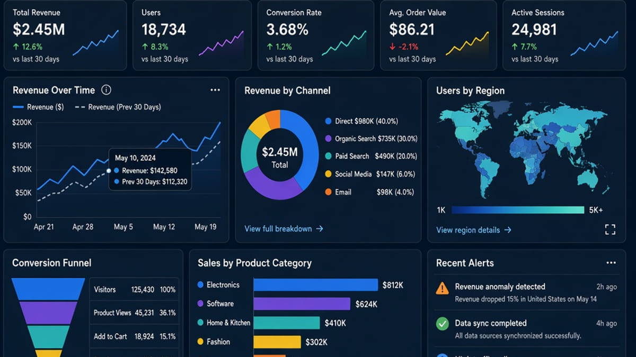Click the teal Add to Cart funnel segment
636x357 pixels.
tap(48, 336)
